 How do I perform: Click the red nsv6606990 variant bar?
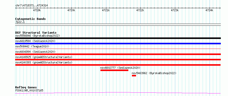tap(118, 54)
